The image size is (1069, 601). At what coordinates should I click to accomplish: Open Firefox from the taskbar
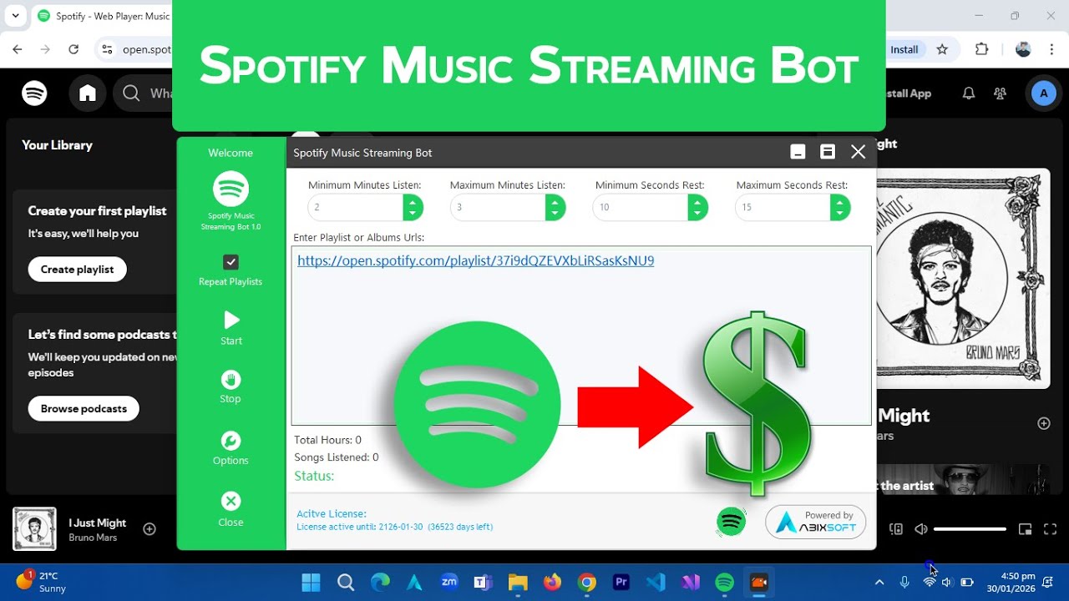point(552,583)
